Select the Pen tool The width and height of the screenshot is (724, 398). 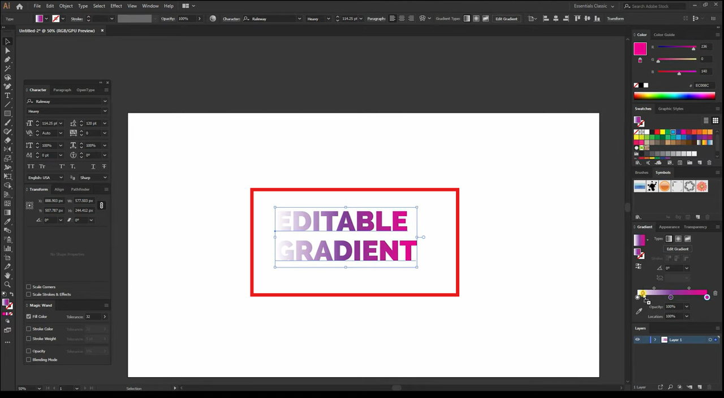[7, 59]
